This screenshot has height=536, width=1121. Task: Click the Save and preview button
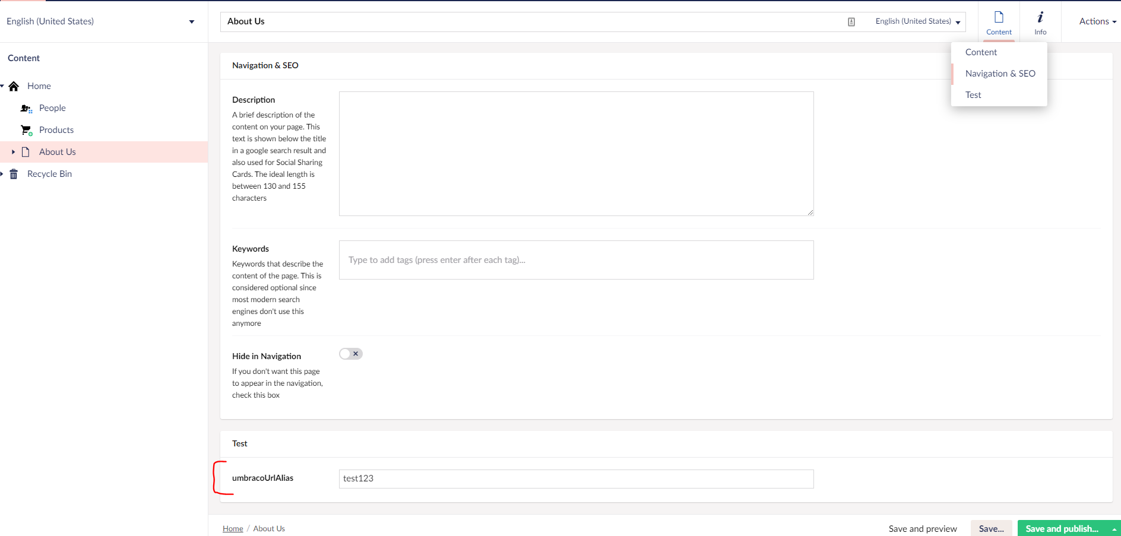tap(923, 528)
